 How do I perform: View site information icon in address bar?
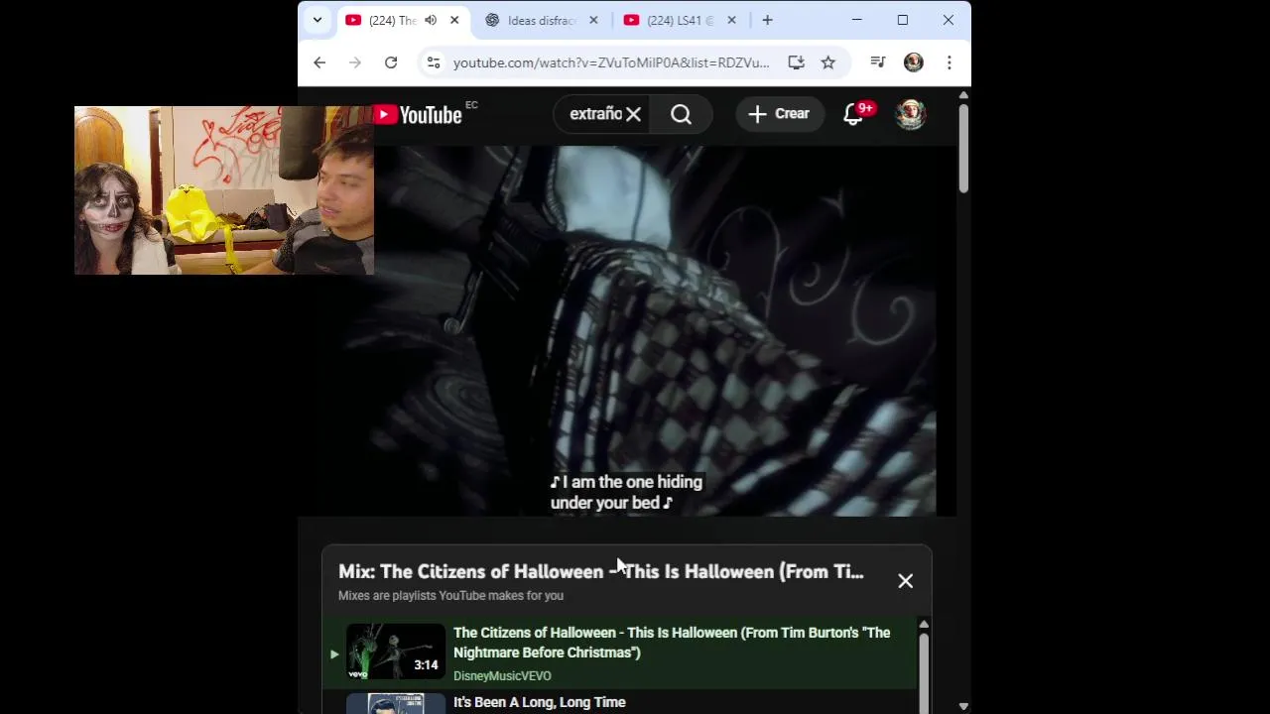tap(434, 62)
